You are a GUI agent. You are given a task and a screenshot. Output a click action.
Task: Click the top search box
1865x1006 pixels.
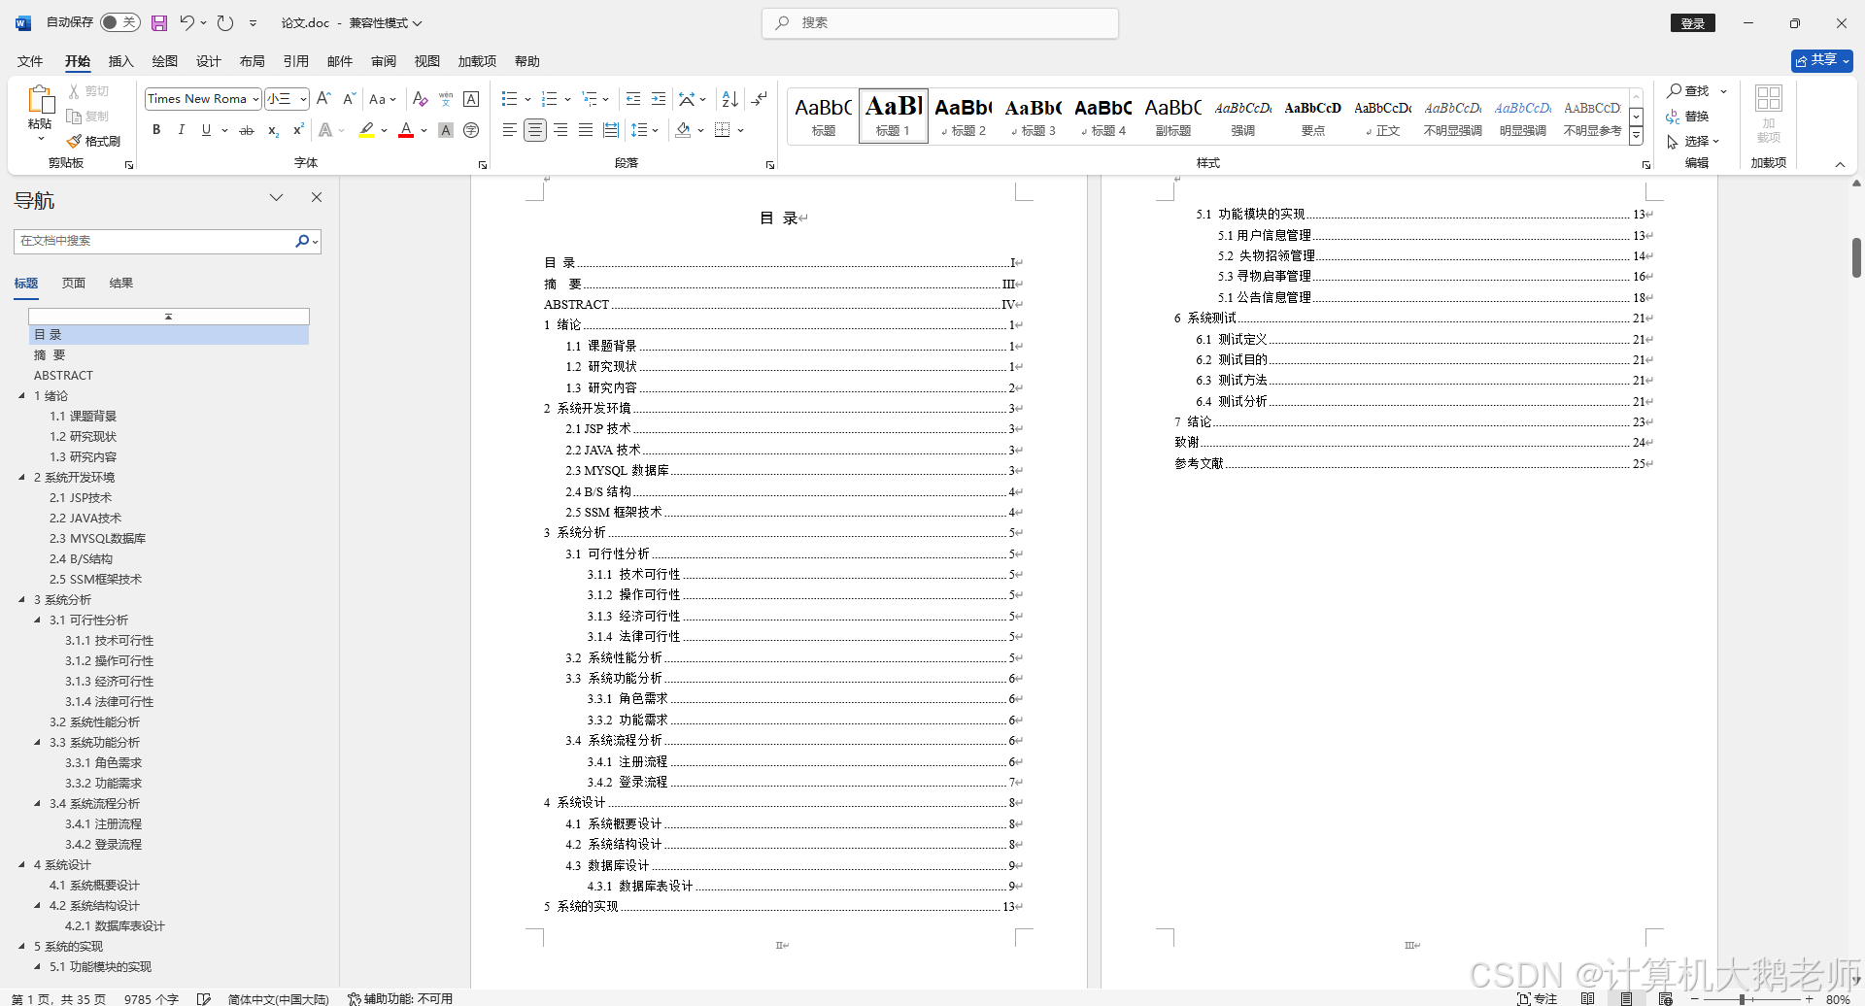pos(940,22)
